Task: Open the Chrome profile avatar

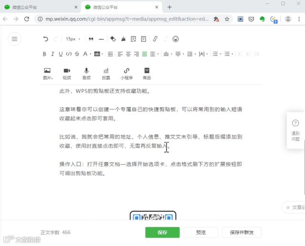Action: 288,19
